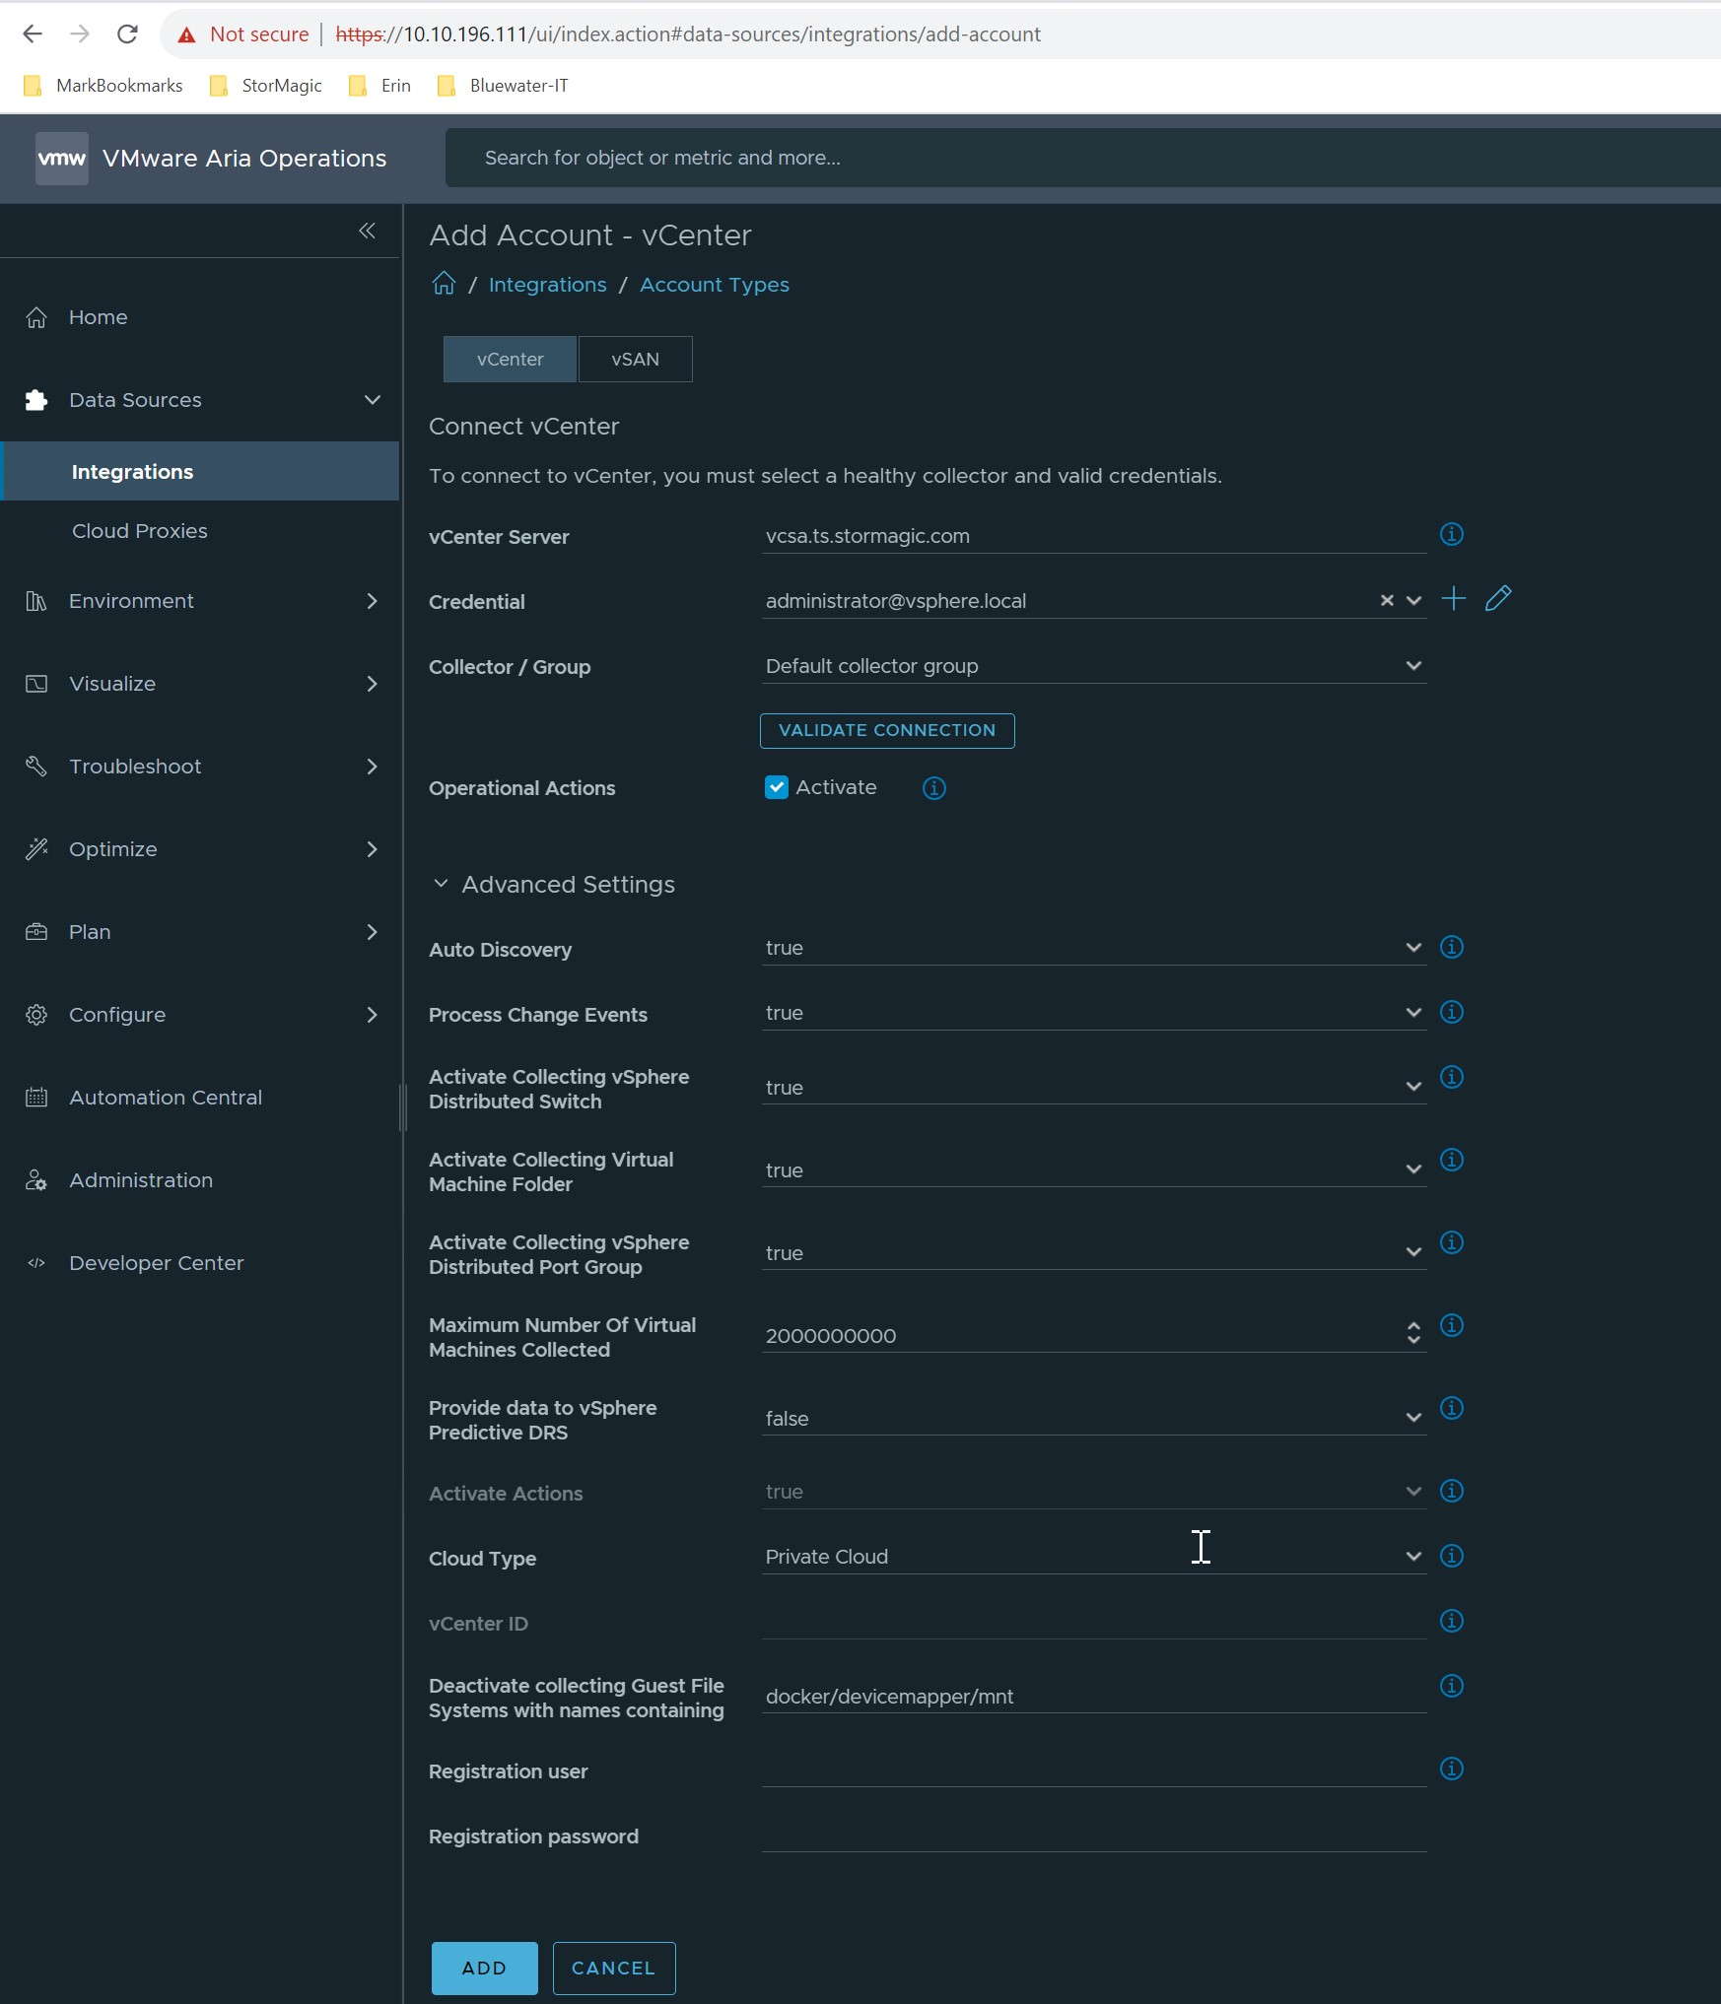The height and width of the screenshot is (2004, 1721).
Task: Show info for Registration user
Action: pos(1451,1769)
